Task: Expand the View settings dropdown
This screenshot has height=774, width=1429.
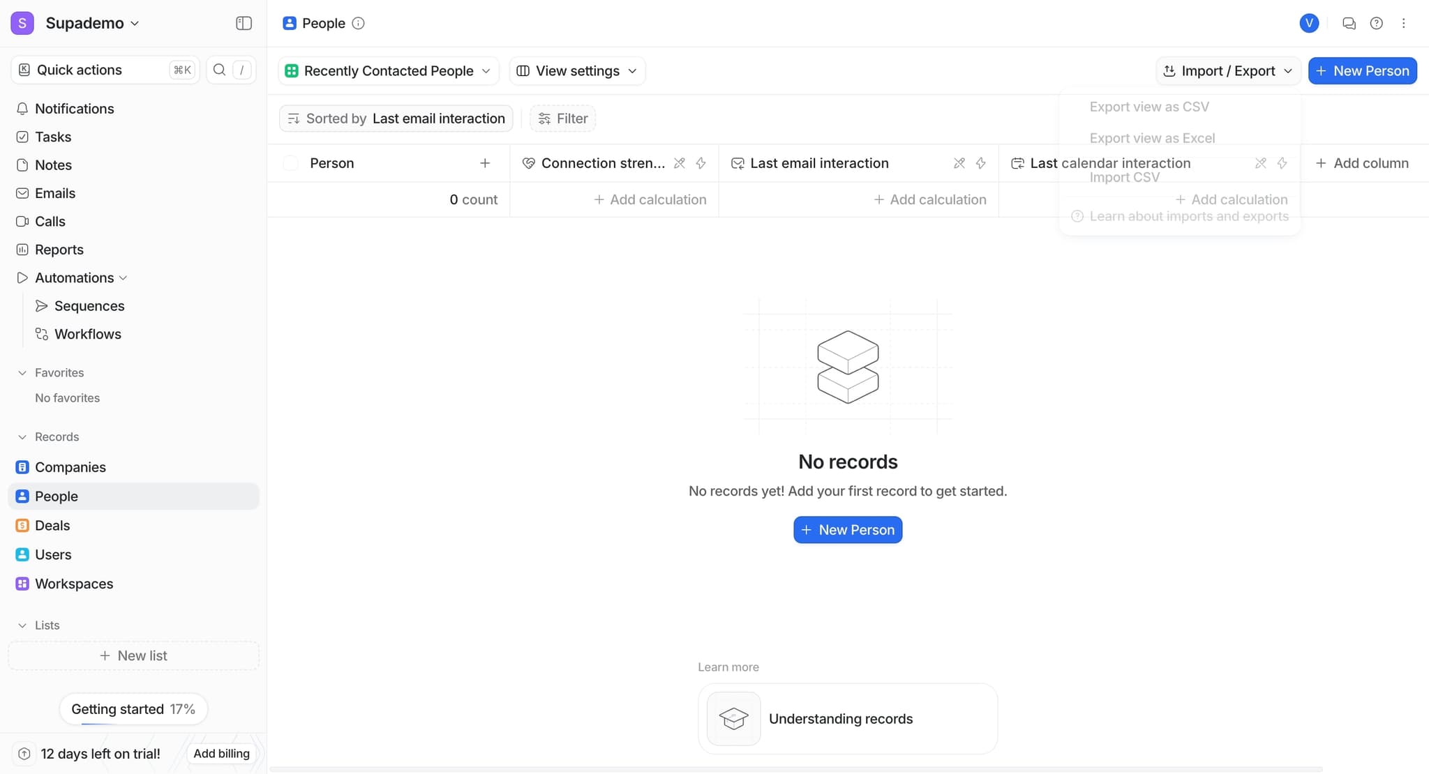Action: (576, 70)
